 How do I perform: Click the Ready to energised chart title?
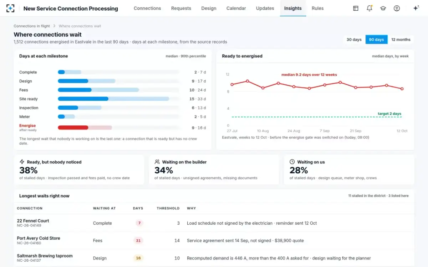(x=242, y=56)
